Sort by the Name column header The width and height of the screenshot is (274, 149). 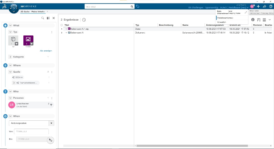click(186, 25)
